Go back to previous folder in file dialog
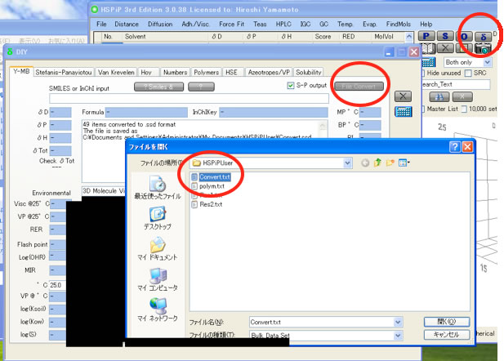The width and height of the screenshot is (504, 361). click(365, 163)
